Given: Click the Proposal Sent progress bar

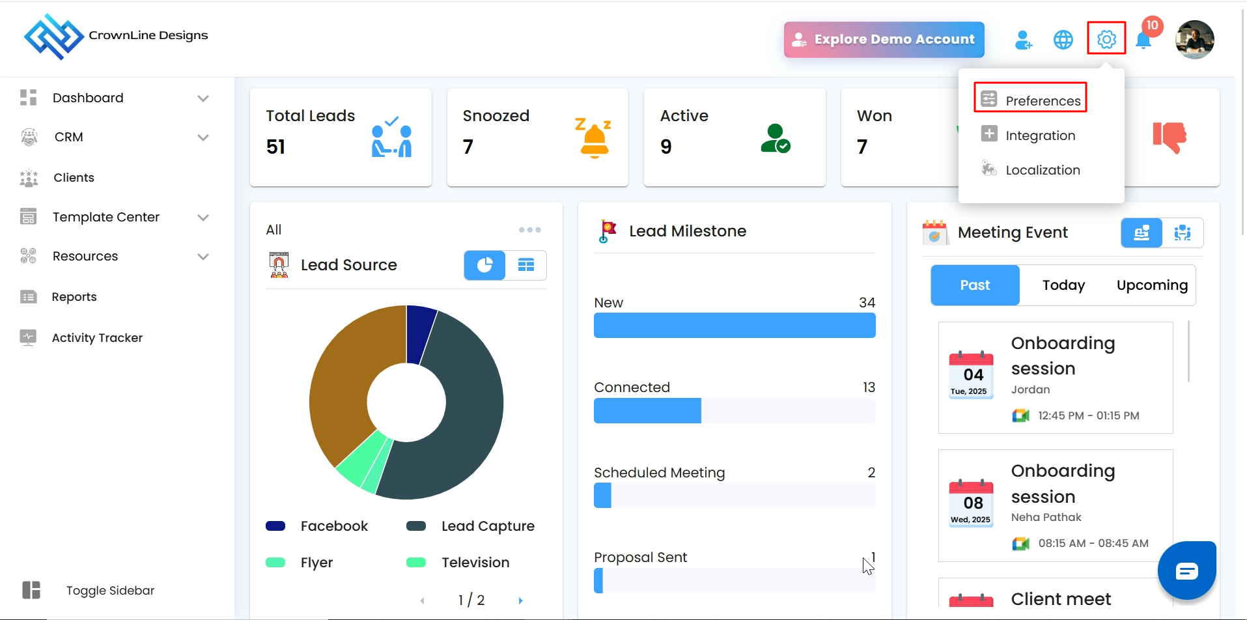Looking at the screenshot, I should click(x=735, y=581).
